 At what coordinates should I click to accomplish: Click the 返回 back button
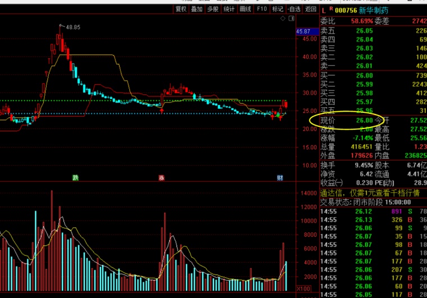[311, 9]
